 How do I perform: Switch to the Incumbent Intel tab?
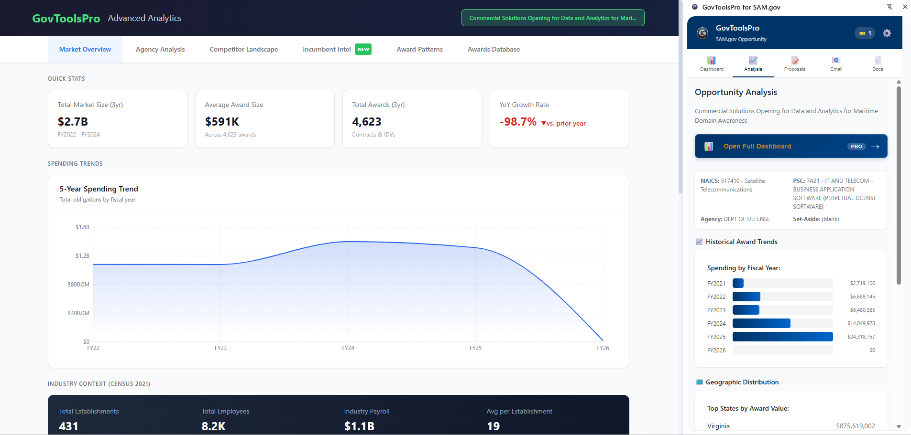pos(326,49)
